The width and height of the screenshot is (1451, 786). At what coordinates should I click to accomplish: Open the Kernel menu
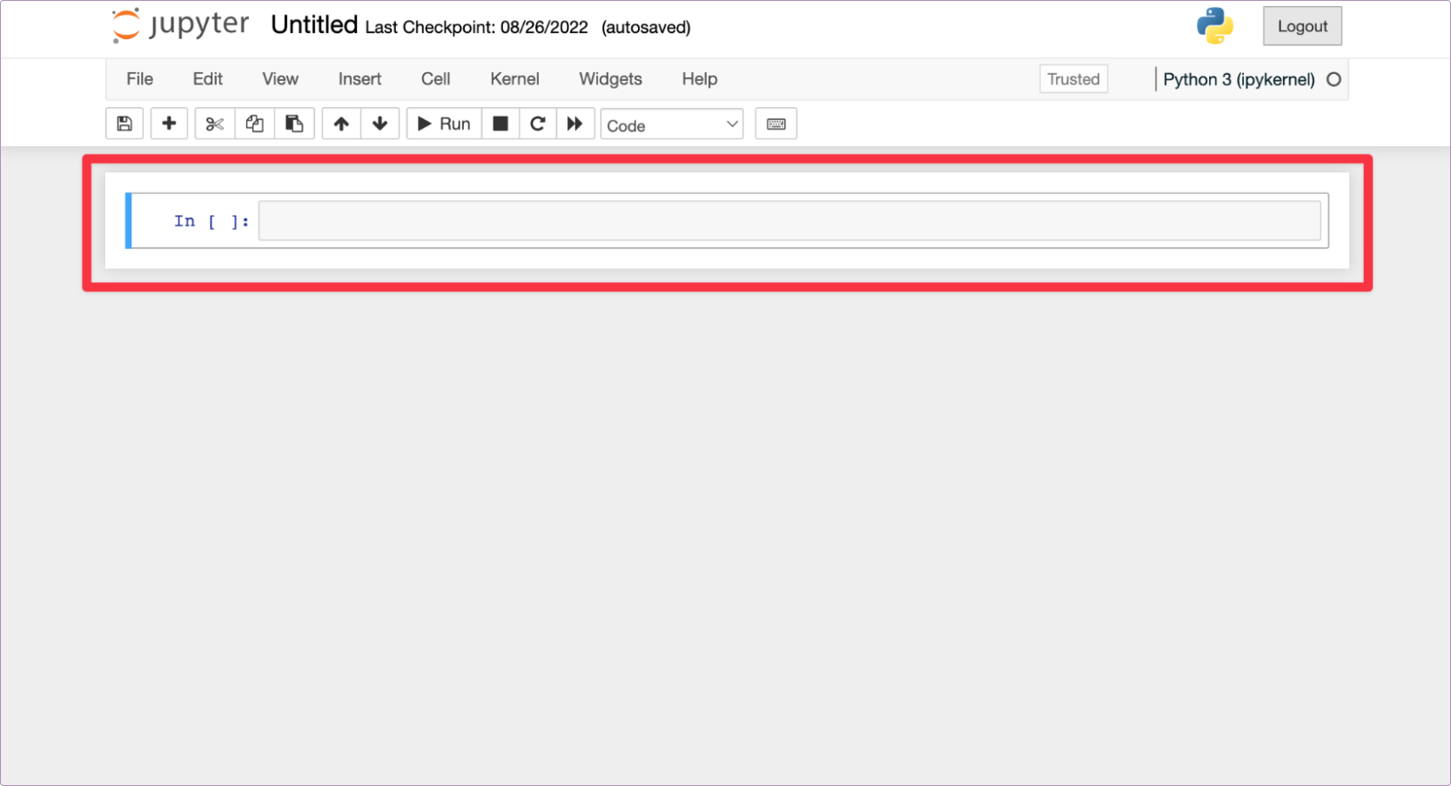[514, 79]
